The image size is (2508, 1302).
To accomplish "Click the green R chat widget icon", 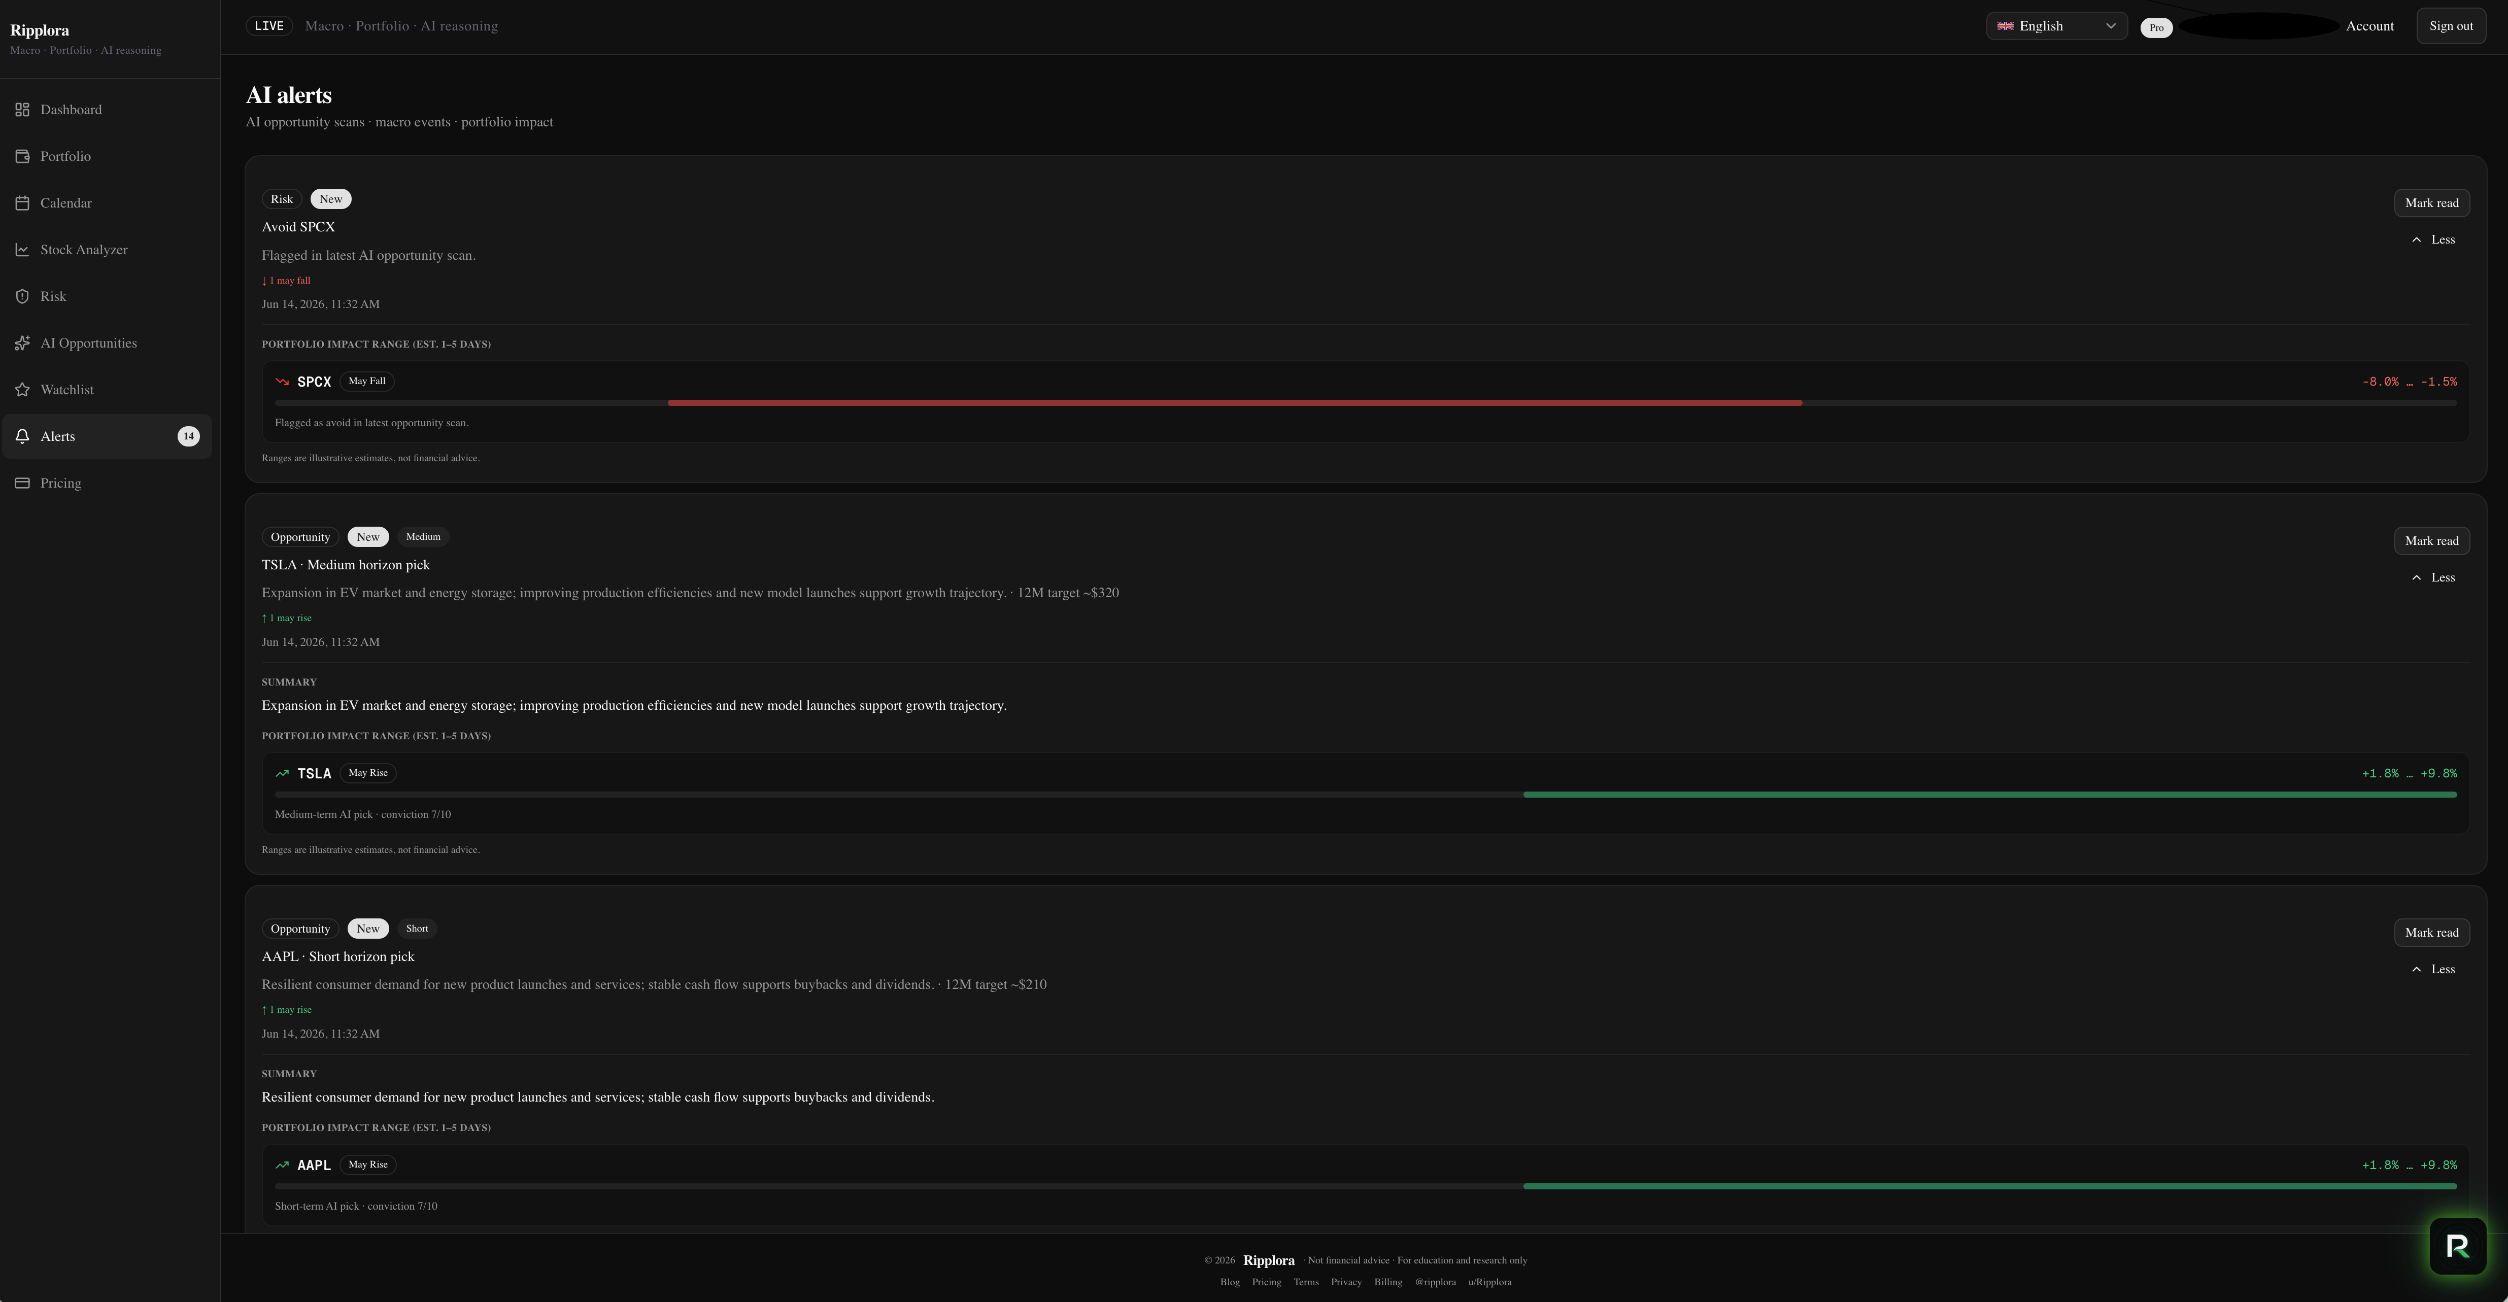I will coord(2457,1246).
